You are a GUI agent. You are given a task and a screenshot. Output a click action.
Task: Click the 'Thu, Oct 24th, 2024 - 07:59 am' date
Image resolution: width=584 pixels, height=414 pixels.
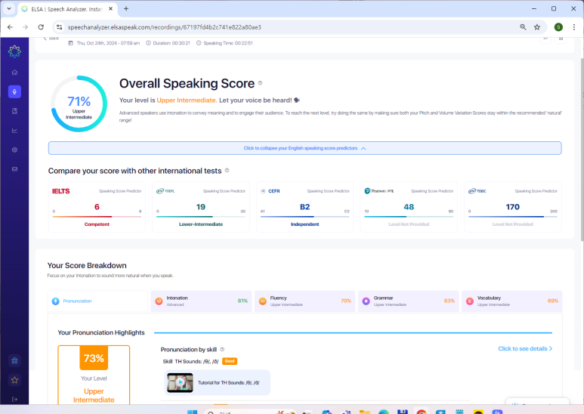(x=108, y=43)
